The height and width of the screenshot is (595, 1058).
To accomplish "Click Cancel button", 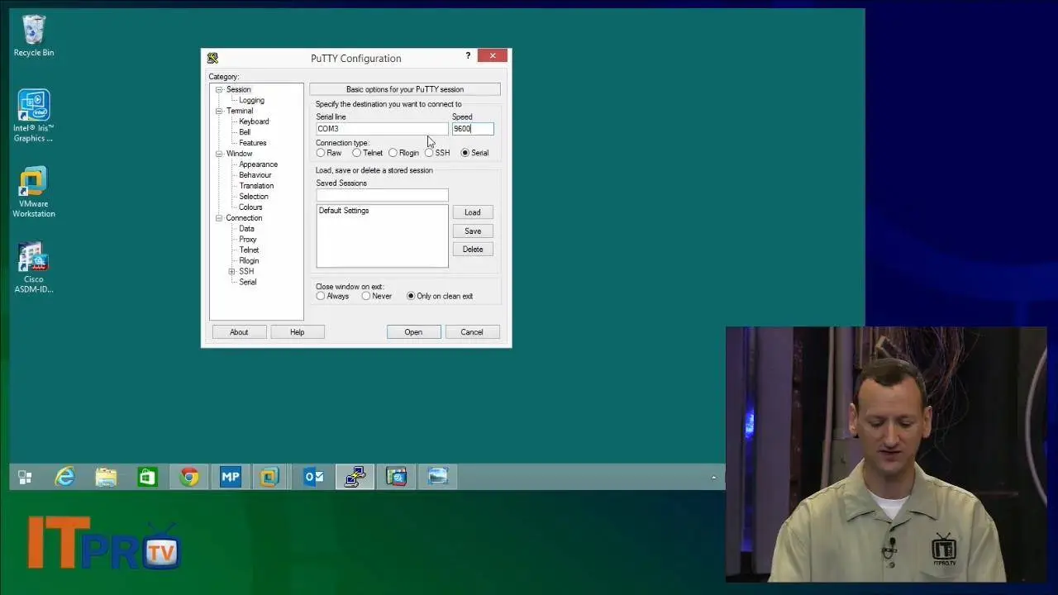I will point(472,332).
